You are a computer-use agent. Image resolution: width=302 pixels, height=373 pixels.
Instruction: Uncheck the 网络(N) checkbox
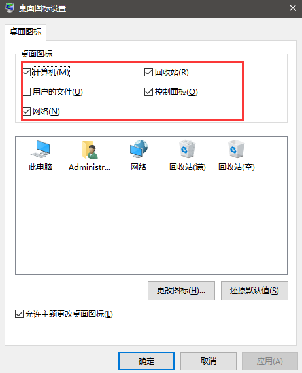click(x=27, y=111)
